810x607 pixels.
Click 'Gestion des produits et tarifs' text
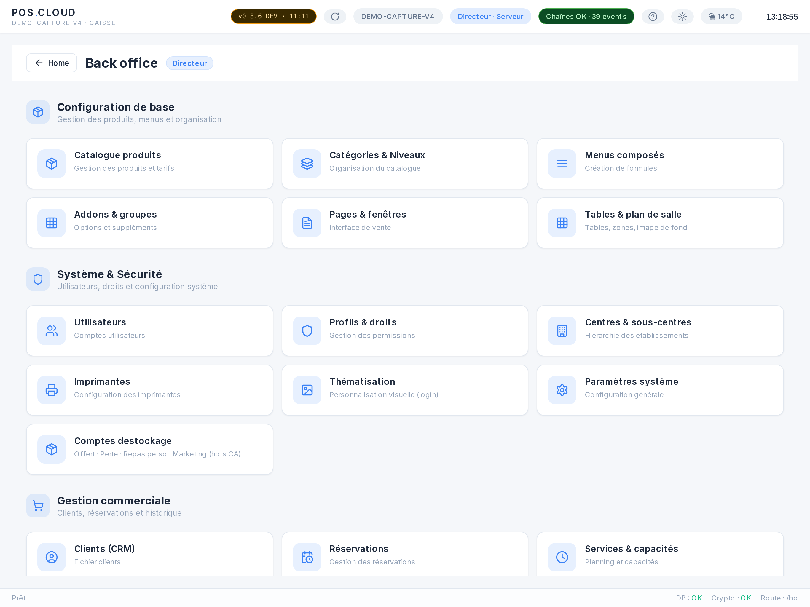(124, 168)
